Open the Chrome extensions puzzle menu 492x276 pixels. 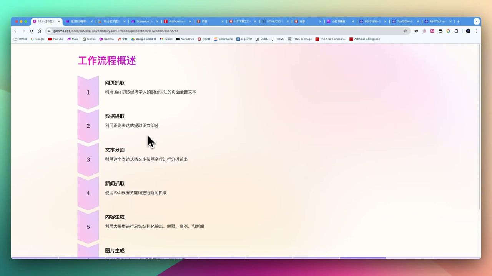457,31
